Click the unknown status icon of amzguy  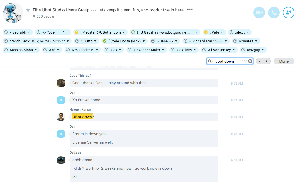pyautogui.click(x=243, y=50)
